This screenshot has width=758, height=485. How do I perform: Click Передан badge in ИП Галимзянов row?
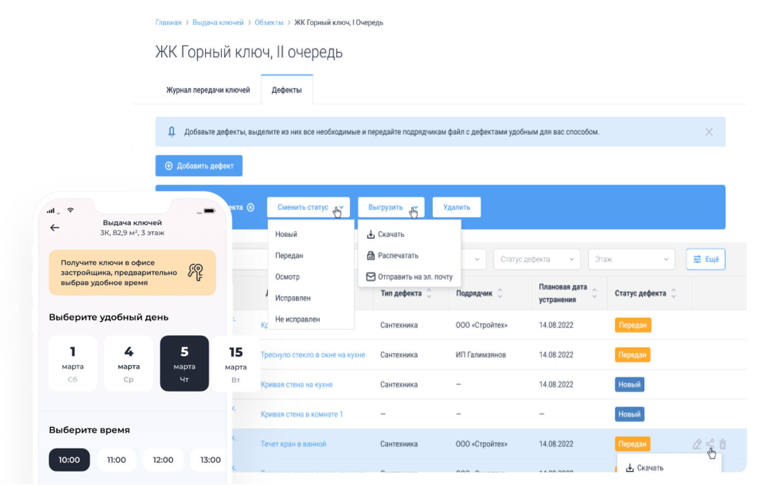point(632,354)
